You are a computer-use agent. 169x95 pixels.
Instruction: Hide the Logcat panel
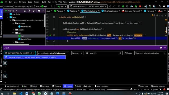tap(165, 48)
